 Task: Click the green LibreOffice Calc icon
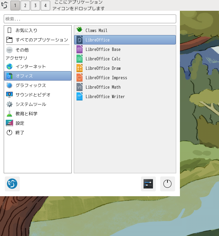(80, 59)
